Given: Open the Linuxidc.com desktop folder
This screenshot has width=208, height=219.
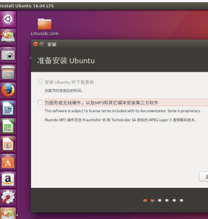Looking at the screenshot, I should pos(45,27).
